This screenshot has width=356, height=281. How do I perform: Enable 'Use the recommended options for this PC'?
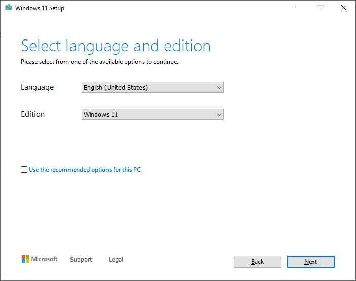[24, 169]
